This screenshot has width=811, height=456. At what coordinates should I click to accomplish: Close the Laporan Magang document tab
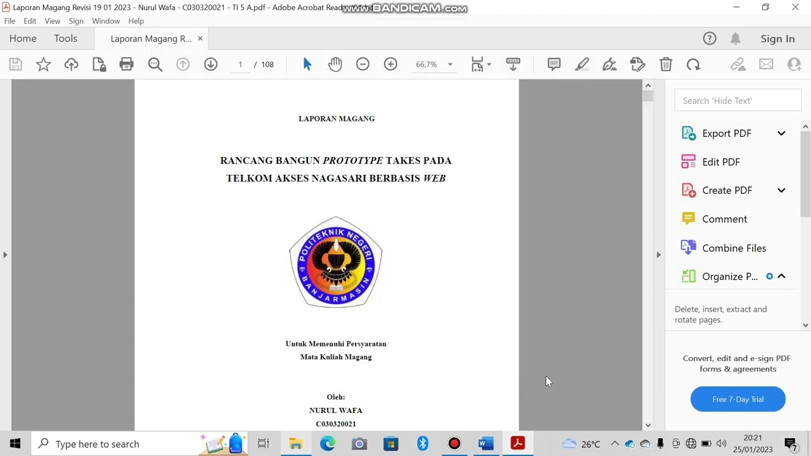point(200,39)
